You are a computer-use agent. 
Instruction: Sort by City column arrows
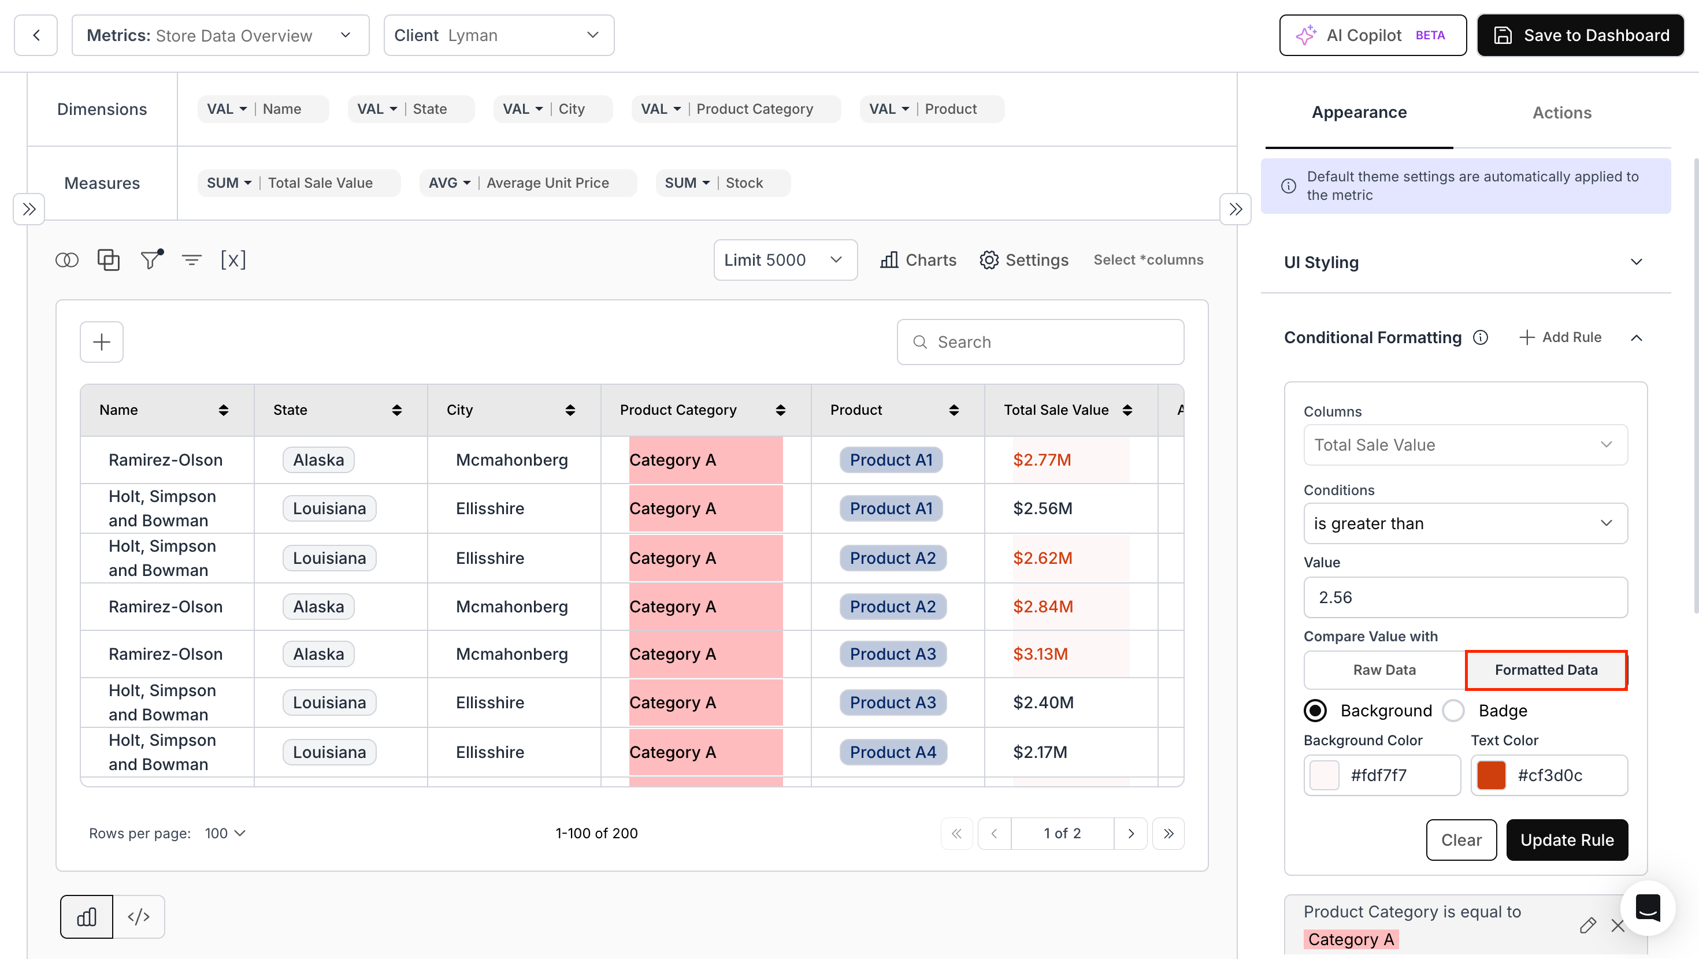570,410
